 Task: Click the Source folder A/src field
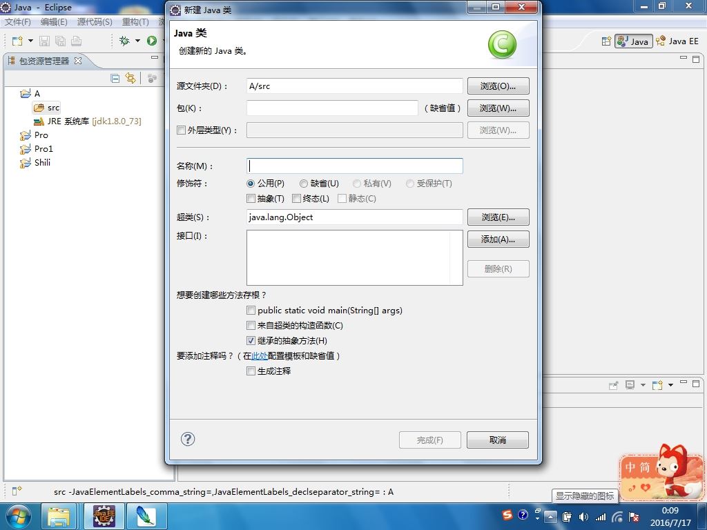(x=355, y=86)
